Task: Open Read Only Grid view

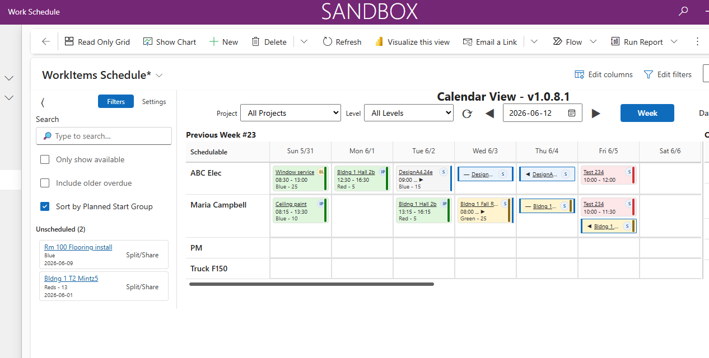Action: pyautogui.click(x=97, y=41)
